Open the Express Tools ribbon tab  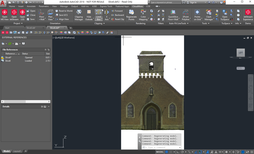[x=106, y=6]
